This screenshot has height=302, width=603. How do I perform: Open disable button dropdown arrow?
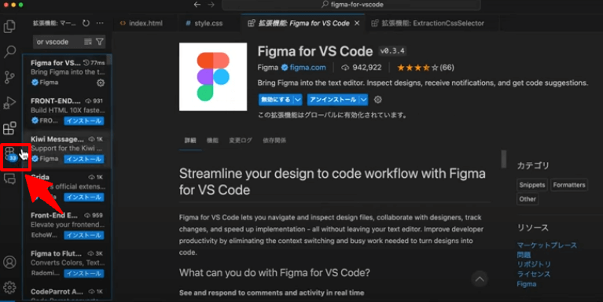coord(298,100)
